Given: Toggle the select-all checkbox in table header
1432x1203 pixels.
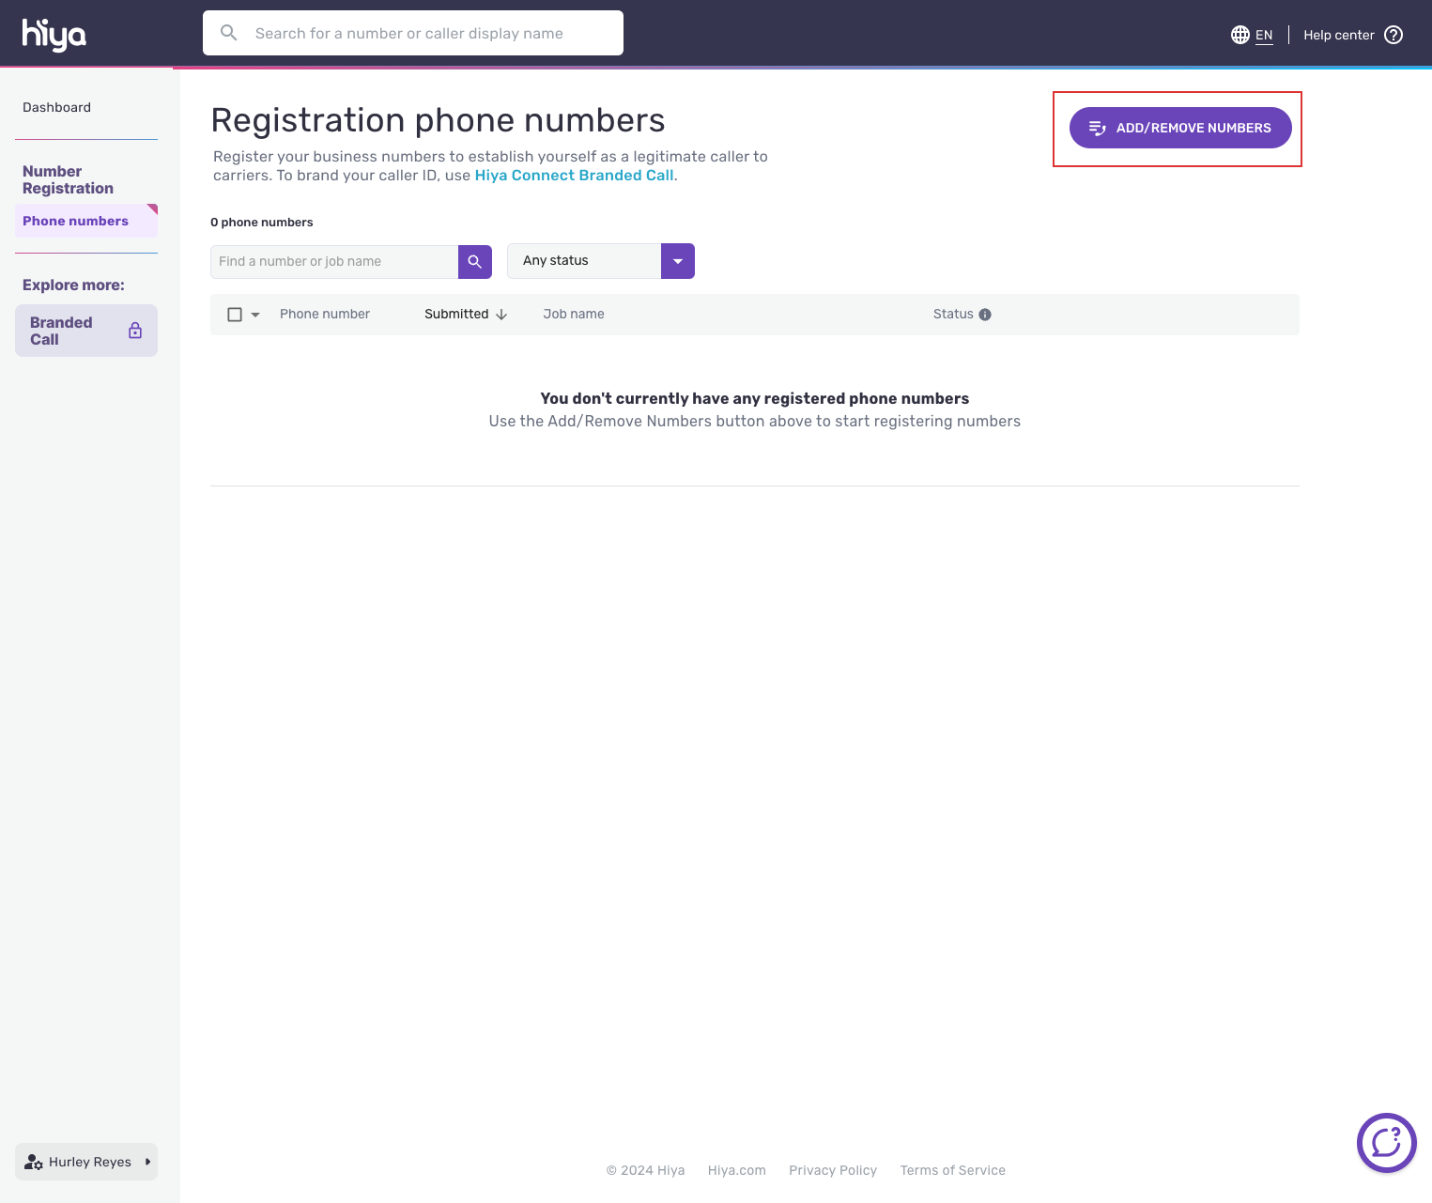Looking at the screenshot, I should point(235,315).
